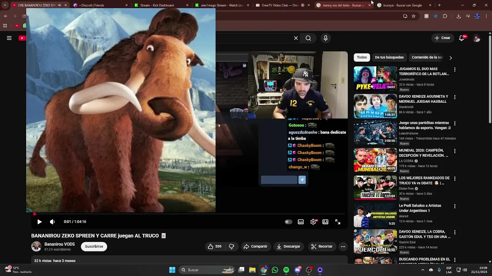Screen dimensions: 492x276
Task: Open PYKE+VELKOZ video thumbnail
Action: (x=375, y=79)
